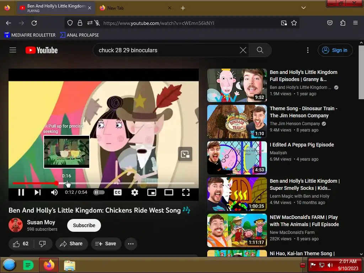Open the Firefox extensions puzzle icon
This screenshot has height=273, width=364.
(x=343, y=23)
